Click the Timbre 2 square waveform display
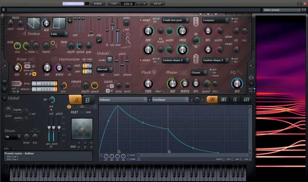Screen dimensions: 308x182 (x=59, y=23)
